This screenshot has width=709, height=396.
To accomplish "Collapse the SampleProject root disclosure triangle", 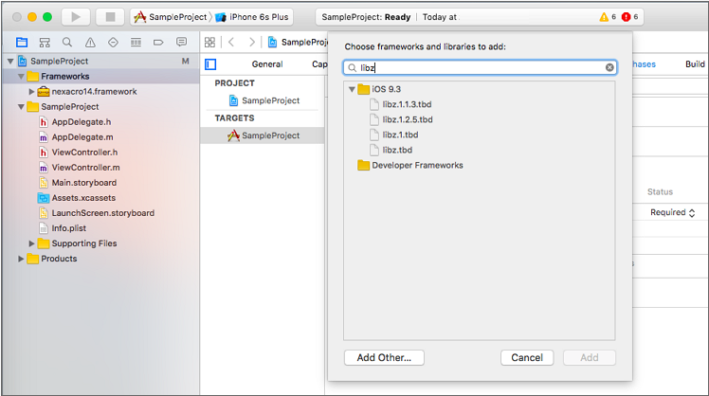I will tap(10, 61).
